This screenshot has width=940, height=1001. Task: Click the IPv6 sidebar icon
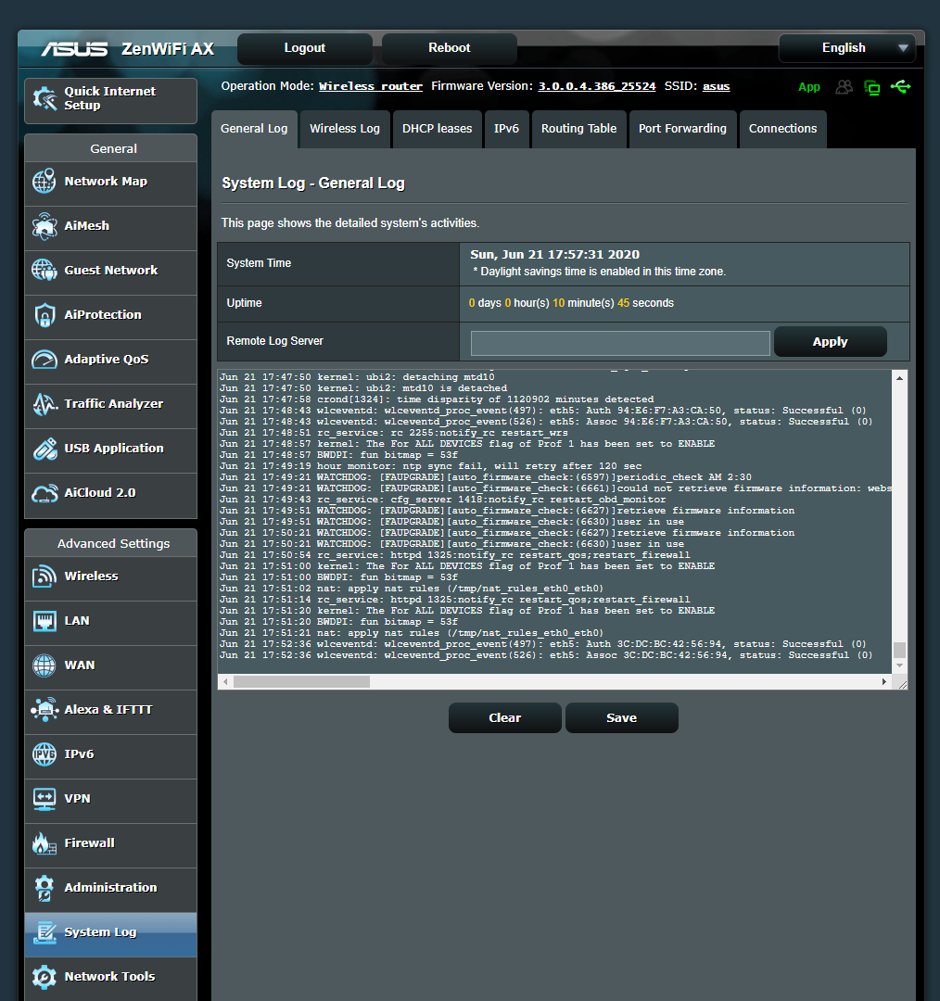click(x=44, y=754)
